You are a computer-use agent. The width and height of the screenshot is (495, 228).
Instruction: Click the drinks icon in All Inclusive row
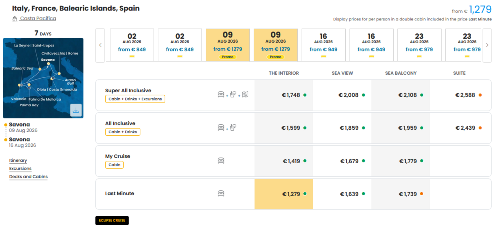tap(233, 127)
